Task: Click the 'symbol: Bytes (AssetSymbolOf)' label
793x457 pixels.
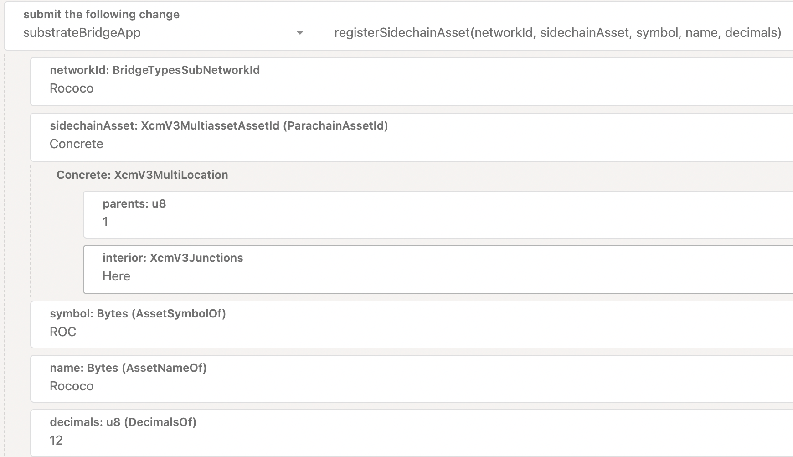Action: (x=138, y=314)
